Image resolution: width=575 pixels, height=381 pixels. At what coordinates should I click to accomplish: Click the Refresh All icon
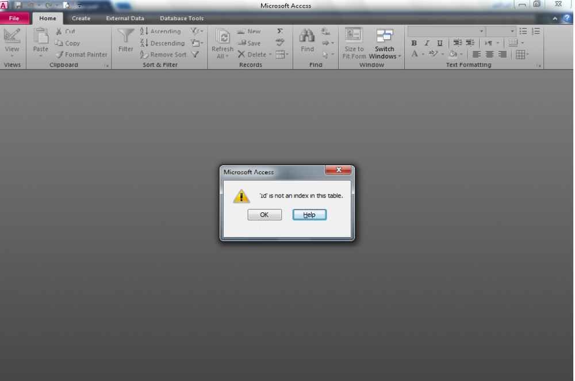point(223,36)
